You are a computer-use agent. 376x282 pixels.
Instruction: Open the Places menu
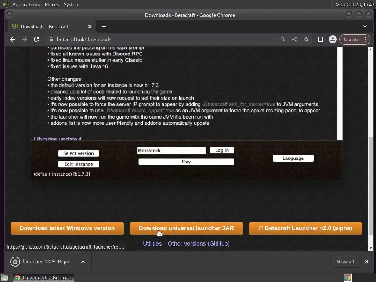[51, 4]
